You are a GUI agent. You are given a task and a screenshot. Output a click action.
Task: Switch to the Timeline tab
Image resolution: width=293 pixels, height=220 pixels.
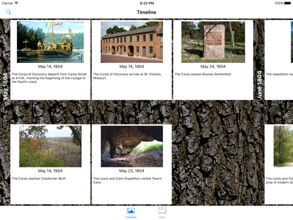(131, 213)
